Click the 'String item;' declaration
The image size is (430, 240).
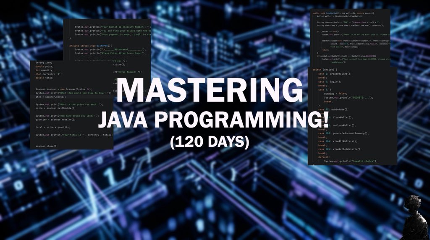tap(44, 63)
